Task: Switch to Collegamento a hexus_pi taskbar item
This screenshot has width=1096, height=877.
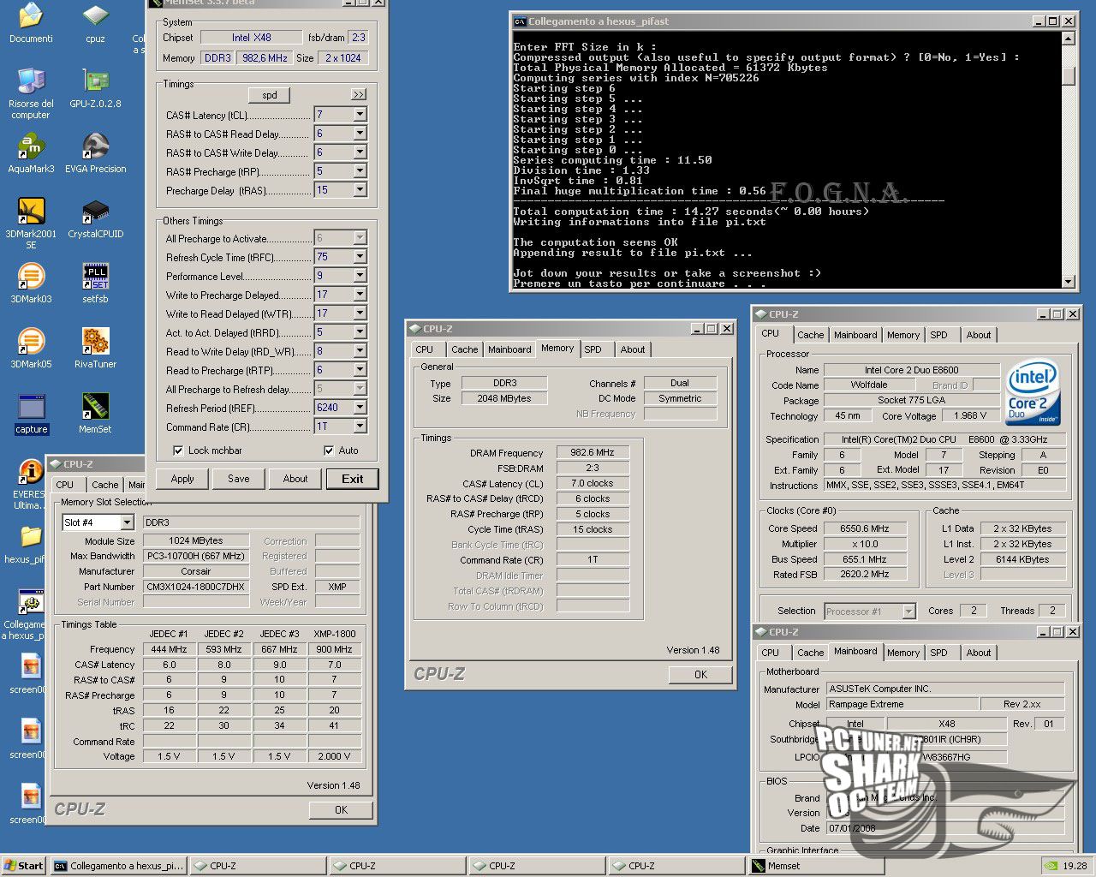Action: click(118, 866)
